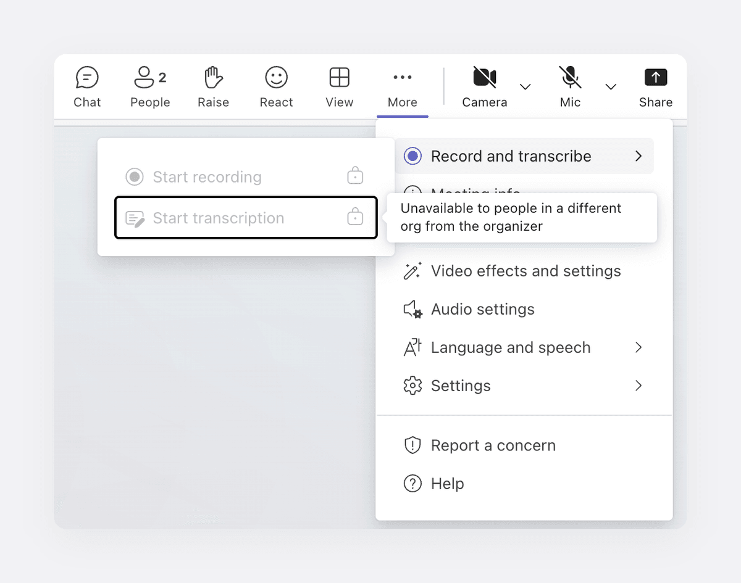Select Record and transcribe menu item
The height and width of the screenshot is (583, 741).
point(524,156)
